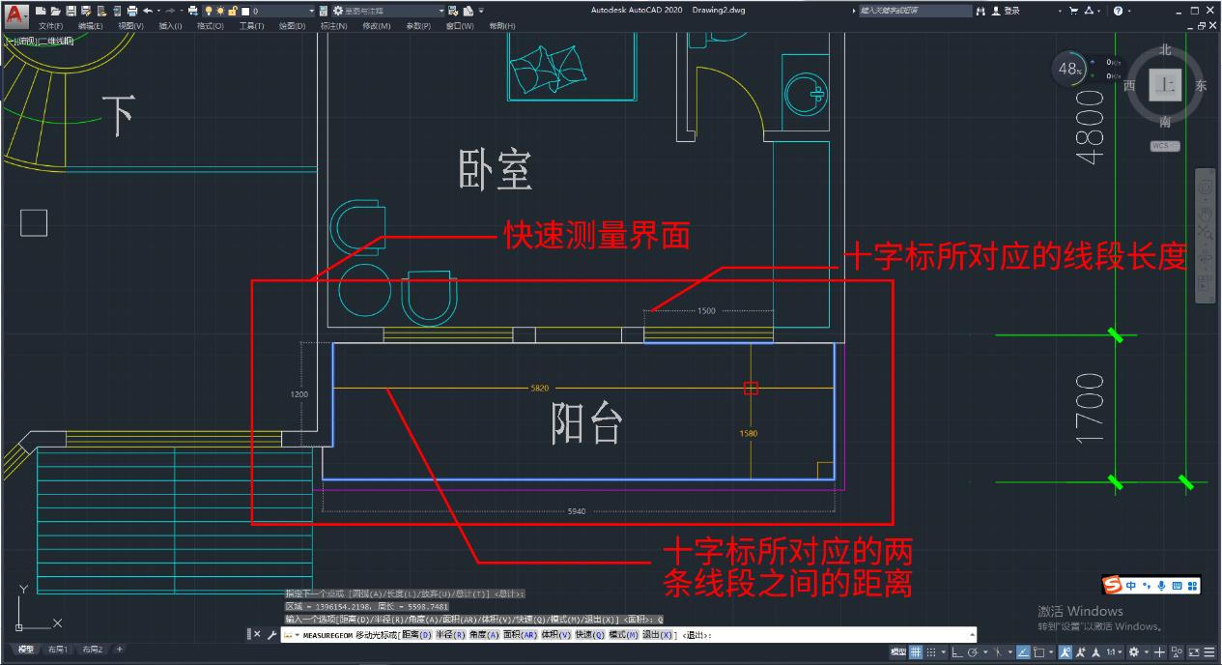Click the '上' face of the ViewCube

click(1164, 85)
